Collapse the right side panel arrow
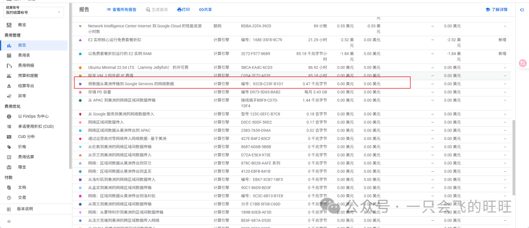This screenshot has height=228, width=529. pos(522,10)
